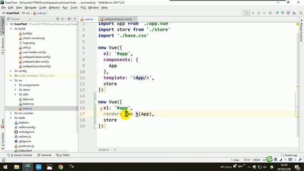The width and height of the screenshot is (304, 171).
Task: Click the blue W app taskbar icon
Action: coord(38,167)
